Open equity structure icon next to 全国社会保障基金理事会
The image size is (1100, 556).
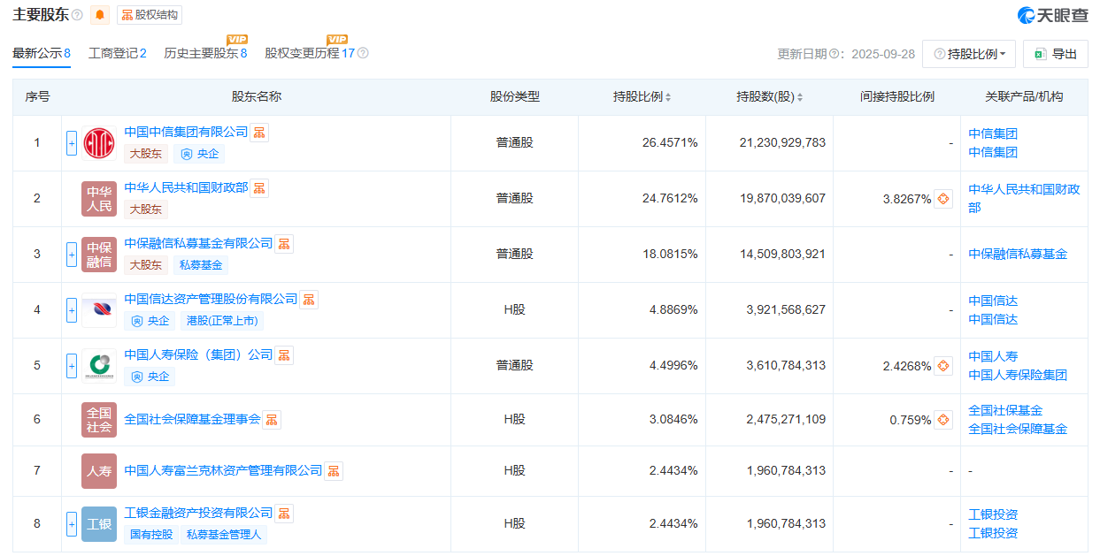(272, 420)
